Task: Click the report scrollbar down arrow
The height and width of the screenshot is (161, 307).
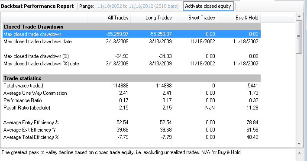Action: tap(299, 144)
